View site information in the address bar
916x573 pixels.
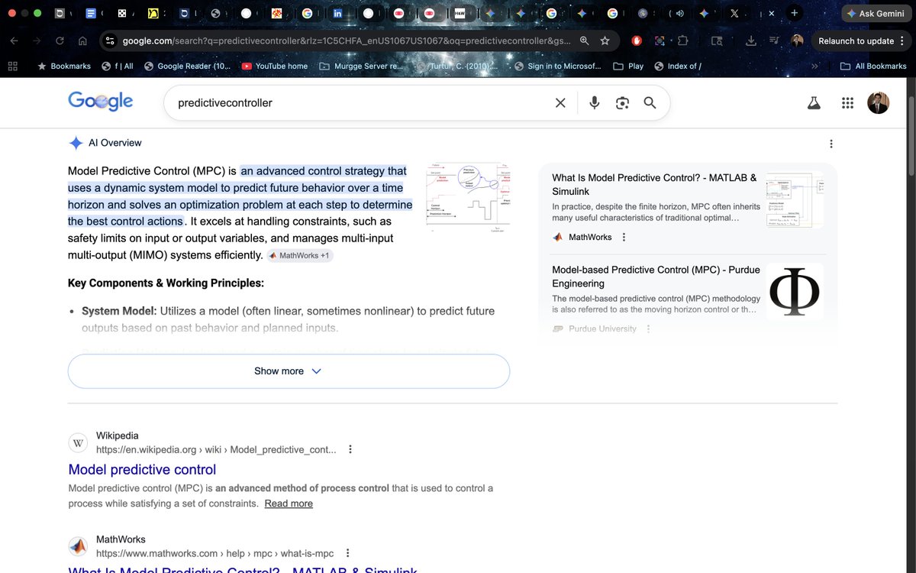click(109, 40)
